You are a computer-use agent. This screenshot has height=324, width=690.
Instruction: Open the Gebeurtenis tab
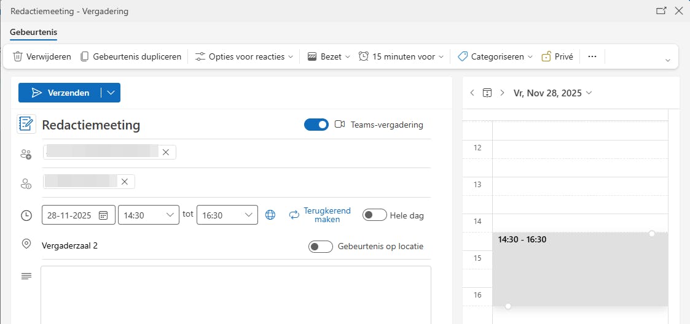click(x=33, y=33)
